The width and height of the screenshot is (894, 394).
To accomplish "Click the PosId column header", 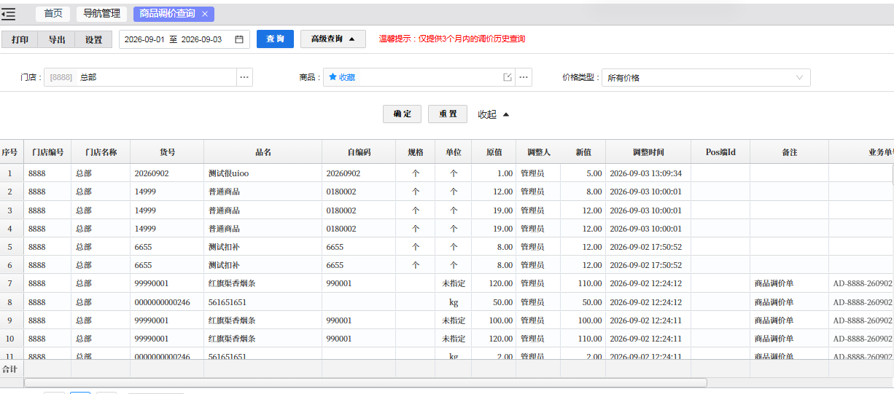I will coord(720,152).
